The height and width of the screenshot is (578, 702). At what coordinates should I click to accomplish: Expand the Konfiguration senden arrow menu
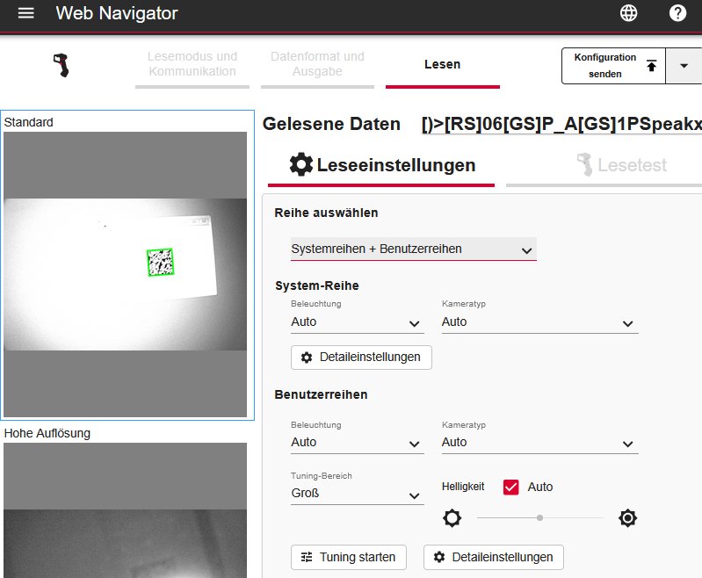click(684, 66)
